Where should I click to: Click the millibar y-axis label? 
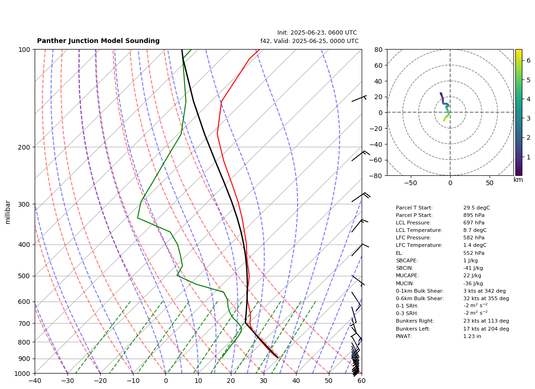click(8, 212)
